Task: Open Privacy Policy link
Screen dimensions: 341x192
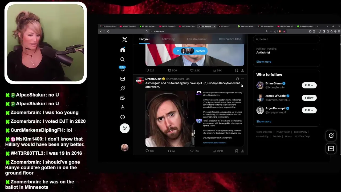Action: click(x=283, y=132)
